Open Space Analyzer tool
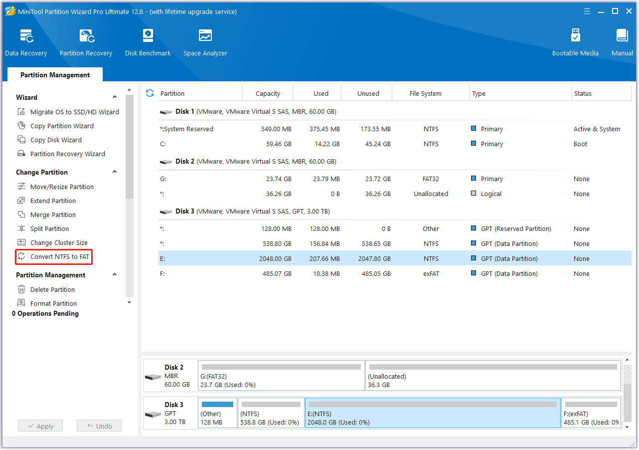The width and height of the screenshot is (639, 450). coord(205,42)
